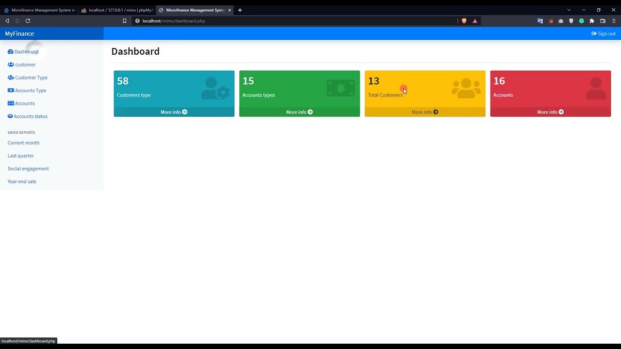Switch to the first Microfinance Management System tab
Screen dimensions: 621x349
point(39,10)
